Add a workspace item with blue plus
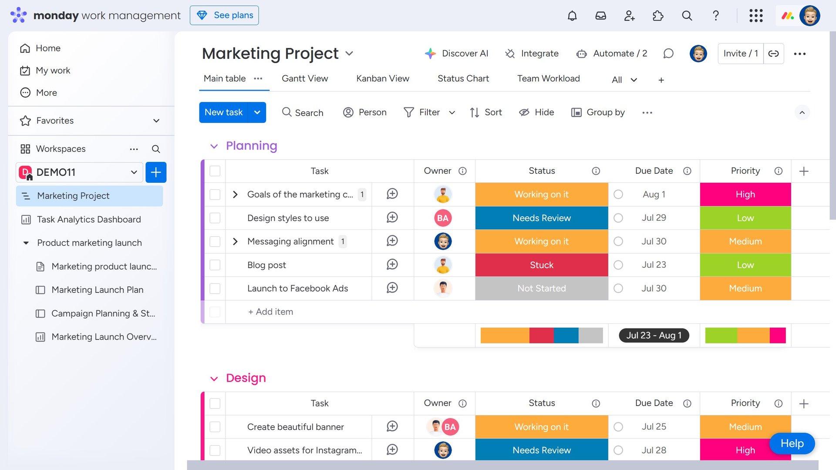836x470 pixels. pyautogui.click(x=156, y=172)
